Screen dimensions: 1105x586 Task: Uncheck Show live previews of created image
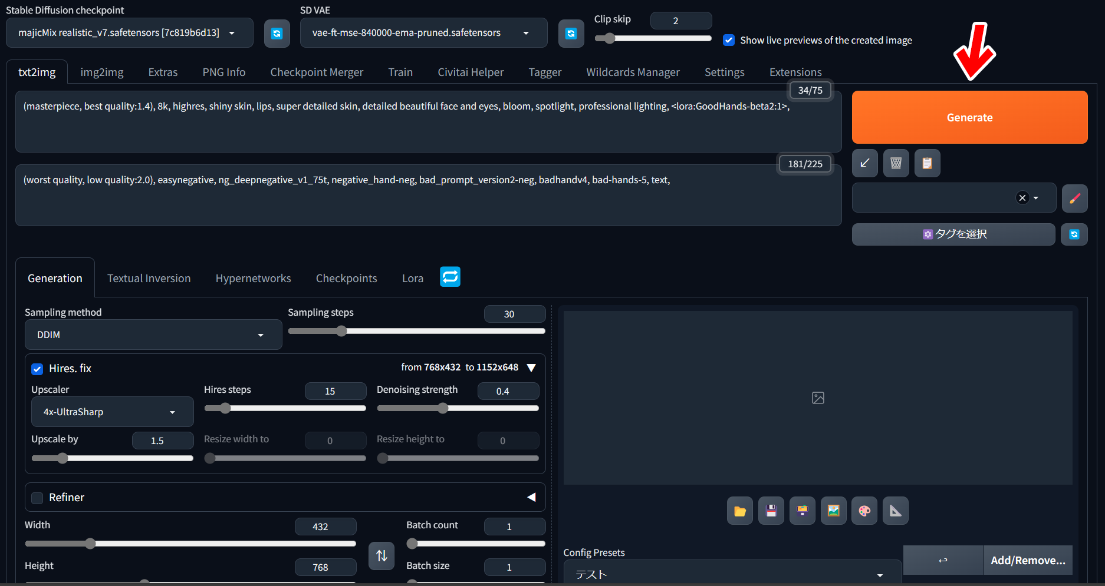(729, 40)
